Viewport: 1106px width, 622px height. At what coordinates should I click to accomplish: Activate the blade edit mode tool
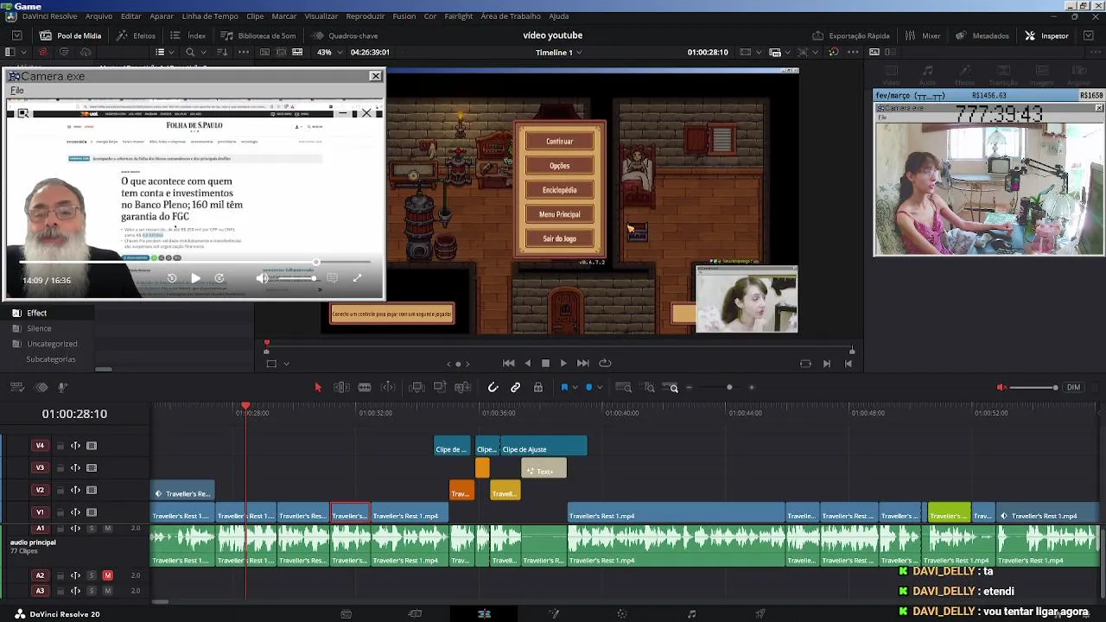coord(365,388)
